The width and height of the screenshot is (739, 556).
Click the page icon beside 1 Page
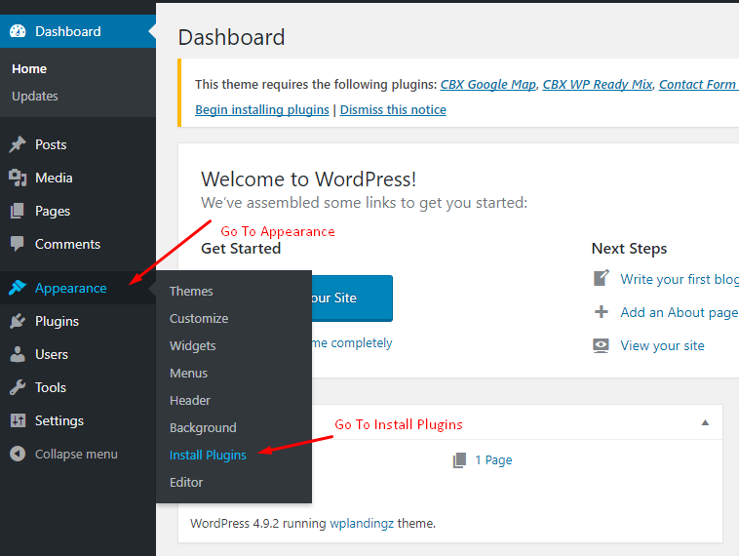tap(459, 460)
